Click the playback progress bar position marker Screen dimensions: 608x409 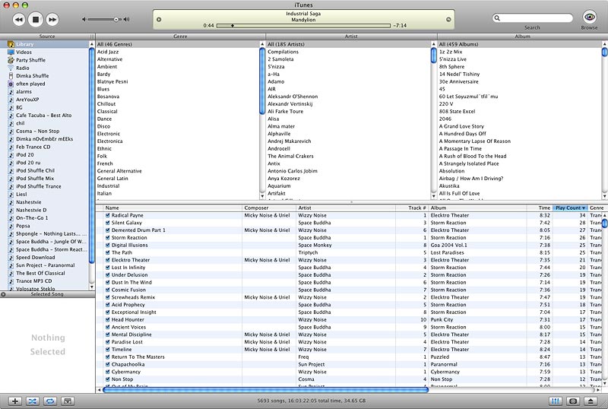[x=233, y=26]
